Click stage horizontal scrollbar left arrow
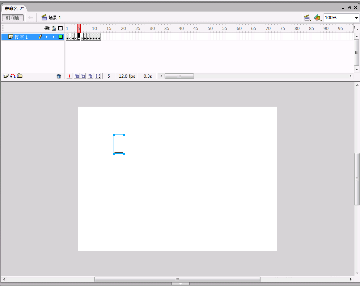 4,279
